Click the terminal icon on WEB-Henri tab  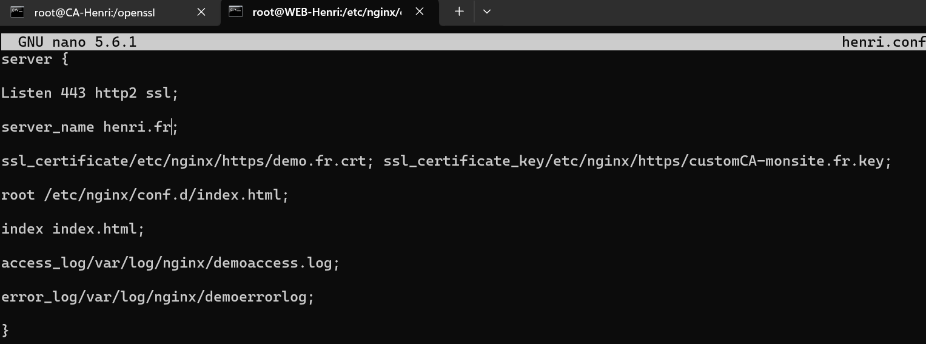(236, 12)
